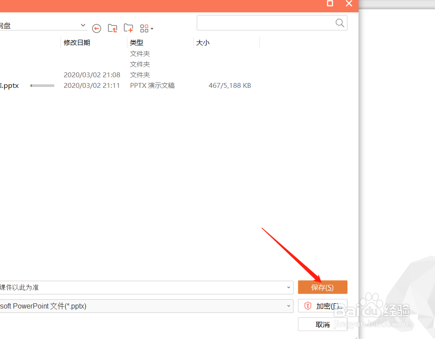Sort files by the 修改日期 column header

(77, 42)
